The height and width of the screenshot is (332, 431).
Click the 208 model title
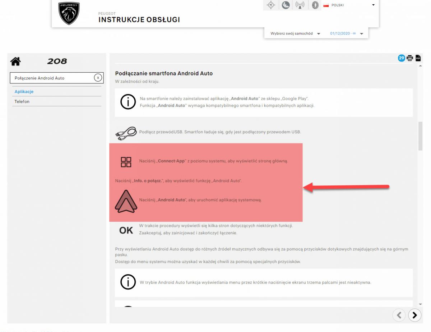pos(57,61)
